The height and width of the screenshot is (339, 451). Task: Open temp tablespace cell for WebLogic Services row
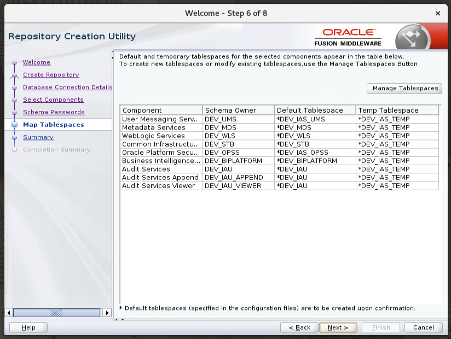click(397, 136)
